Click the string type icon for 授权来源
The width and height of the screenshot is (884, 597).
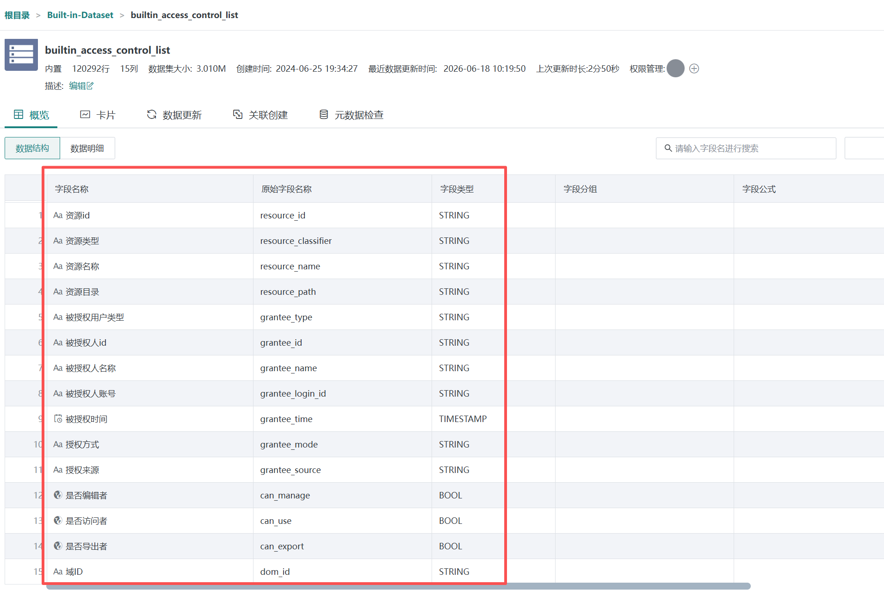click(58, 470)
